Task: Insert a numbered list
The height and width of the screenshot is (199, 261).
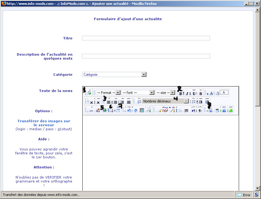Action: click(139, 101)
